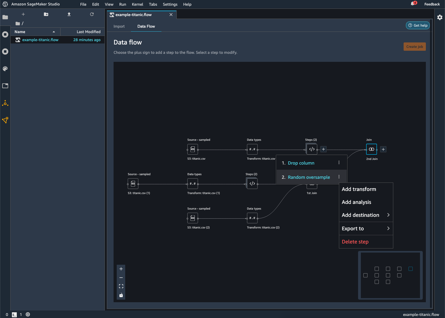Select the middle Steps (2) code node
This screenshot has height=318, width=445.
click(x=252, y=184)
